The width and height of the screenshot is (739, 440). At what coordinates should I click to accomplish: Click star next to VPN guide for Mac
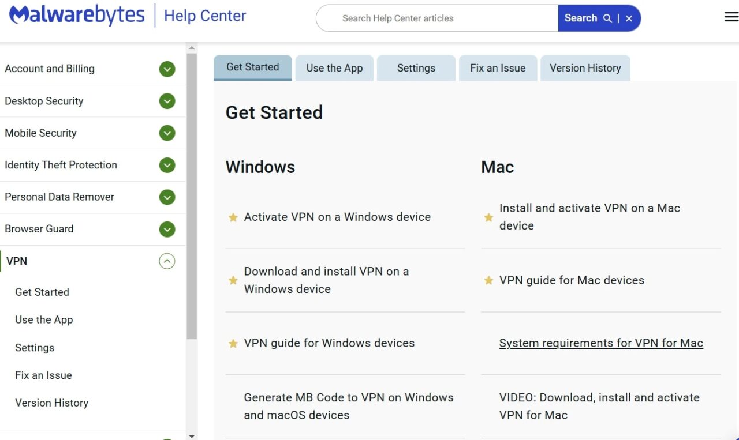488,281
